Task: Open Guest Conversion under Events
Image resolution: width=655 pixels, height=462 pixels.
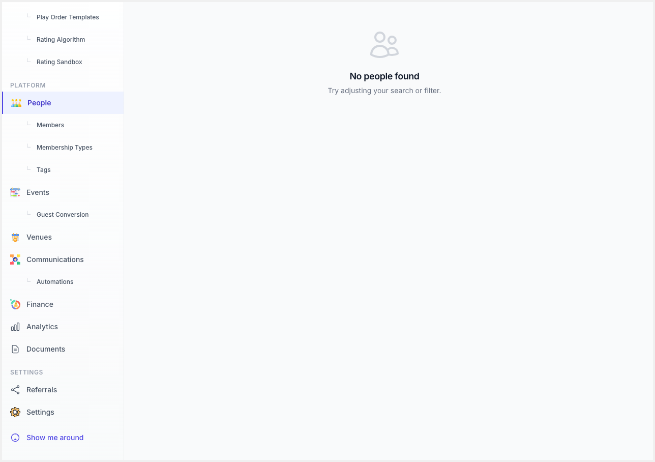Action: point(63,215)
